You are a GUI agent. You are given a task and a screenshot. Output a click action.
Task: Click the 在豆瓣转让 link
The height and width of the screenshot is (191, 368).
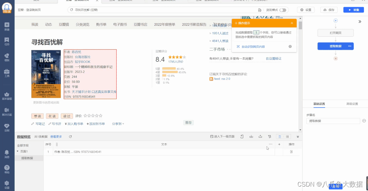point(274,58)
